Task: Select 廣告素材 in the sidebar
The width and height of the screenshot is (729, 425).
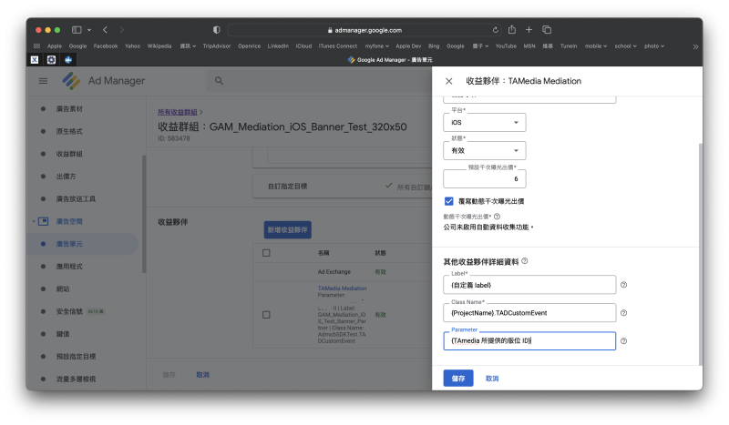Action: (69, 108)
